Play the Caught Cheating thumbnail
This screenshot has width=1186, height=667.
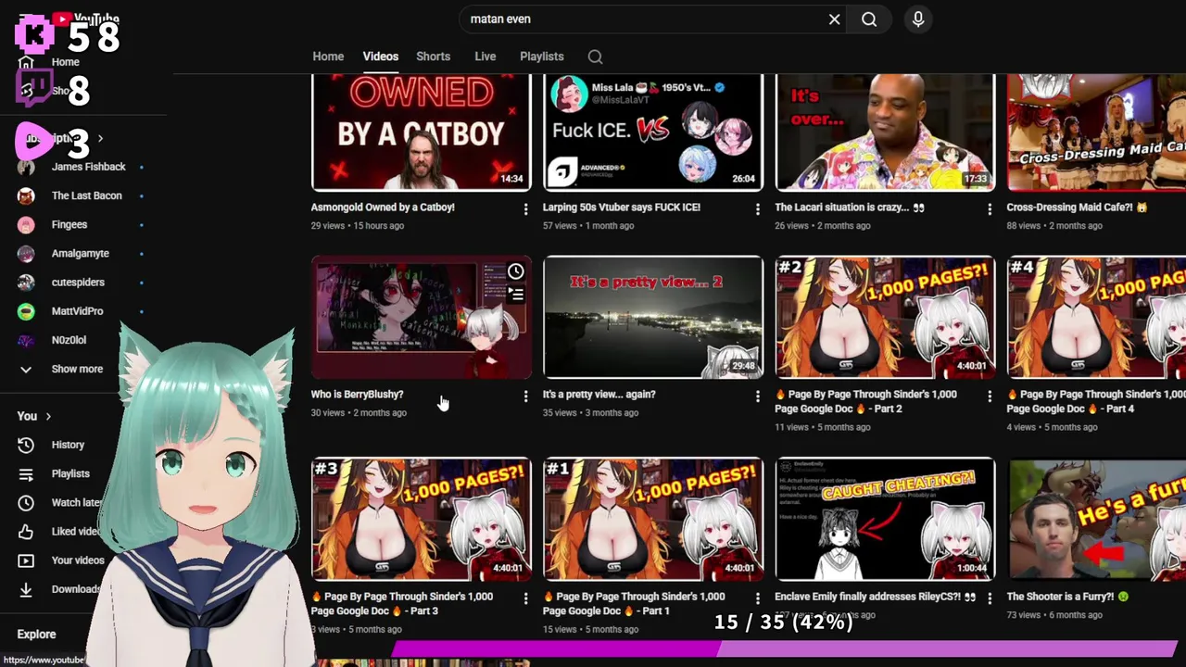click(x=885, y=519)
